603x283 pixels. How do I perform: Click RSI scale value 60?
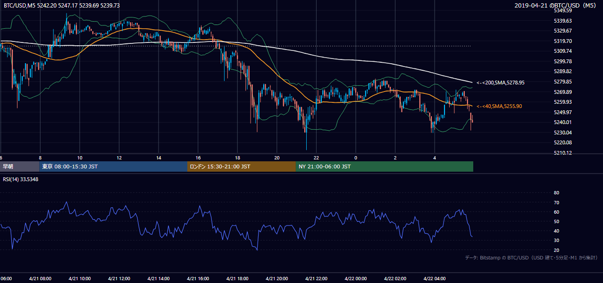[x=556, y=212]
